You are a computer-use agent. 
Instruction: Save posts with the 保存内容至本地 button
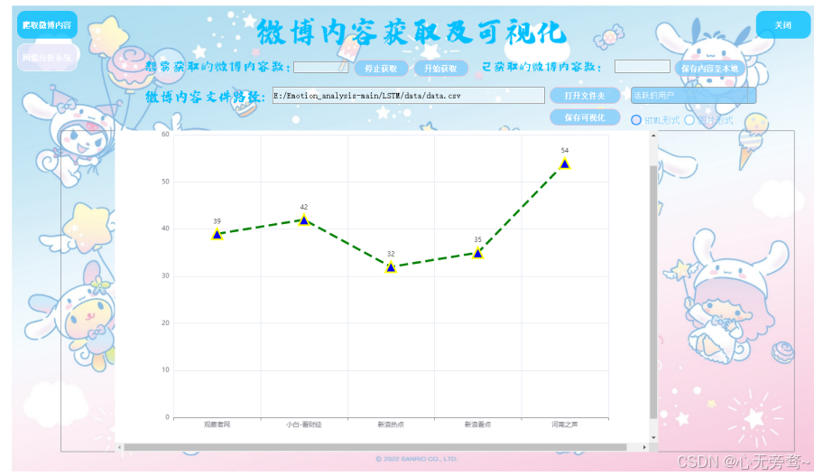pyautogui.click(x=709, y=68)
